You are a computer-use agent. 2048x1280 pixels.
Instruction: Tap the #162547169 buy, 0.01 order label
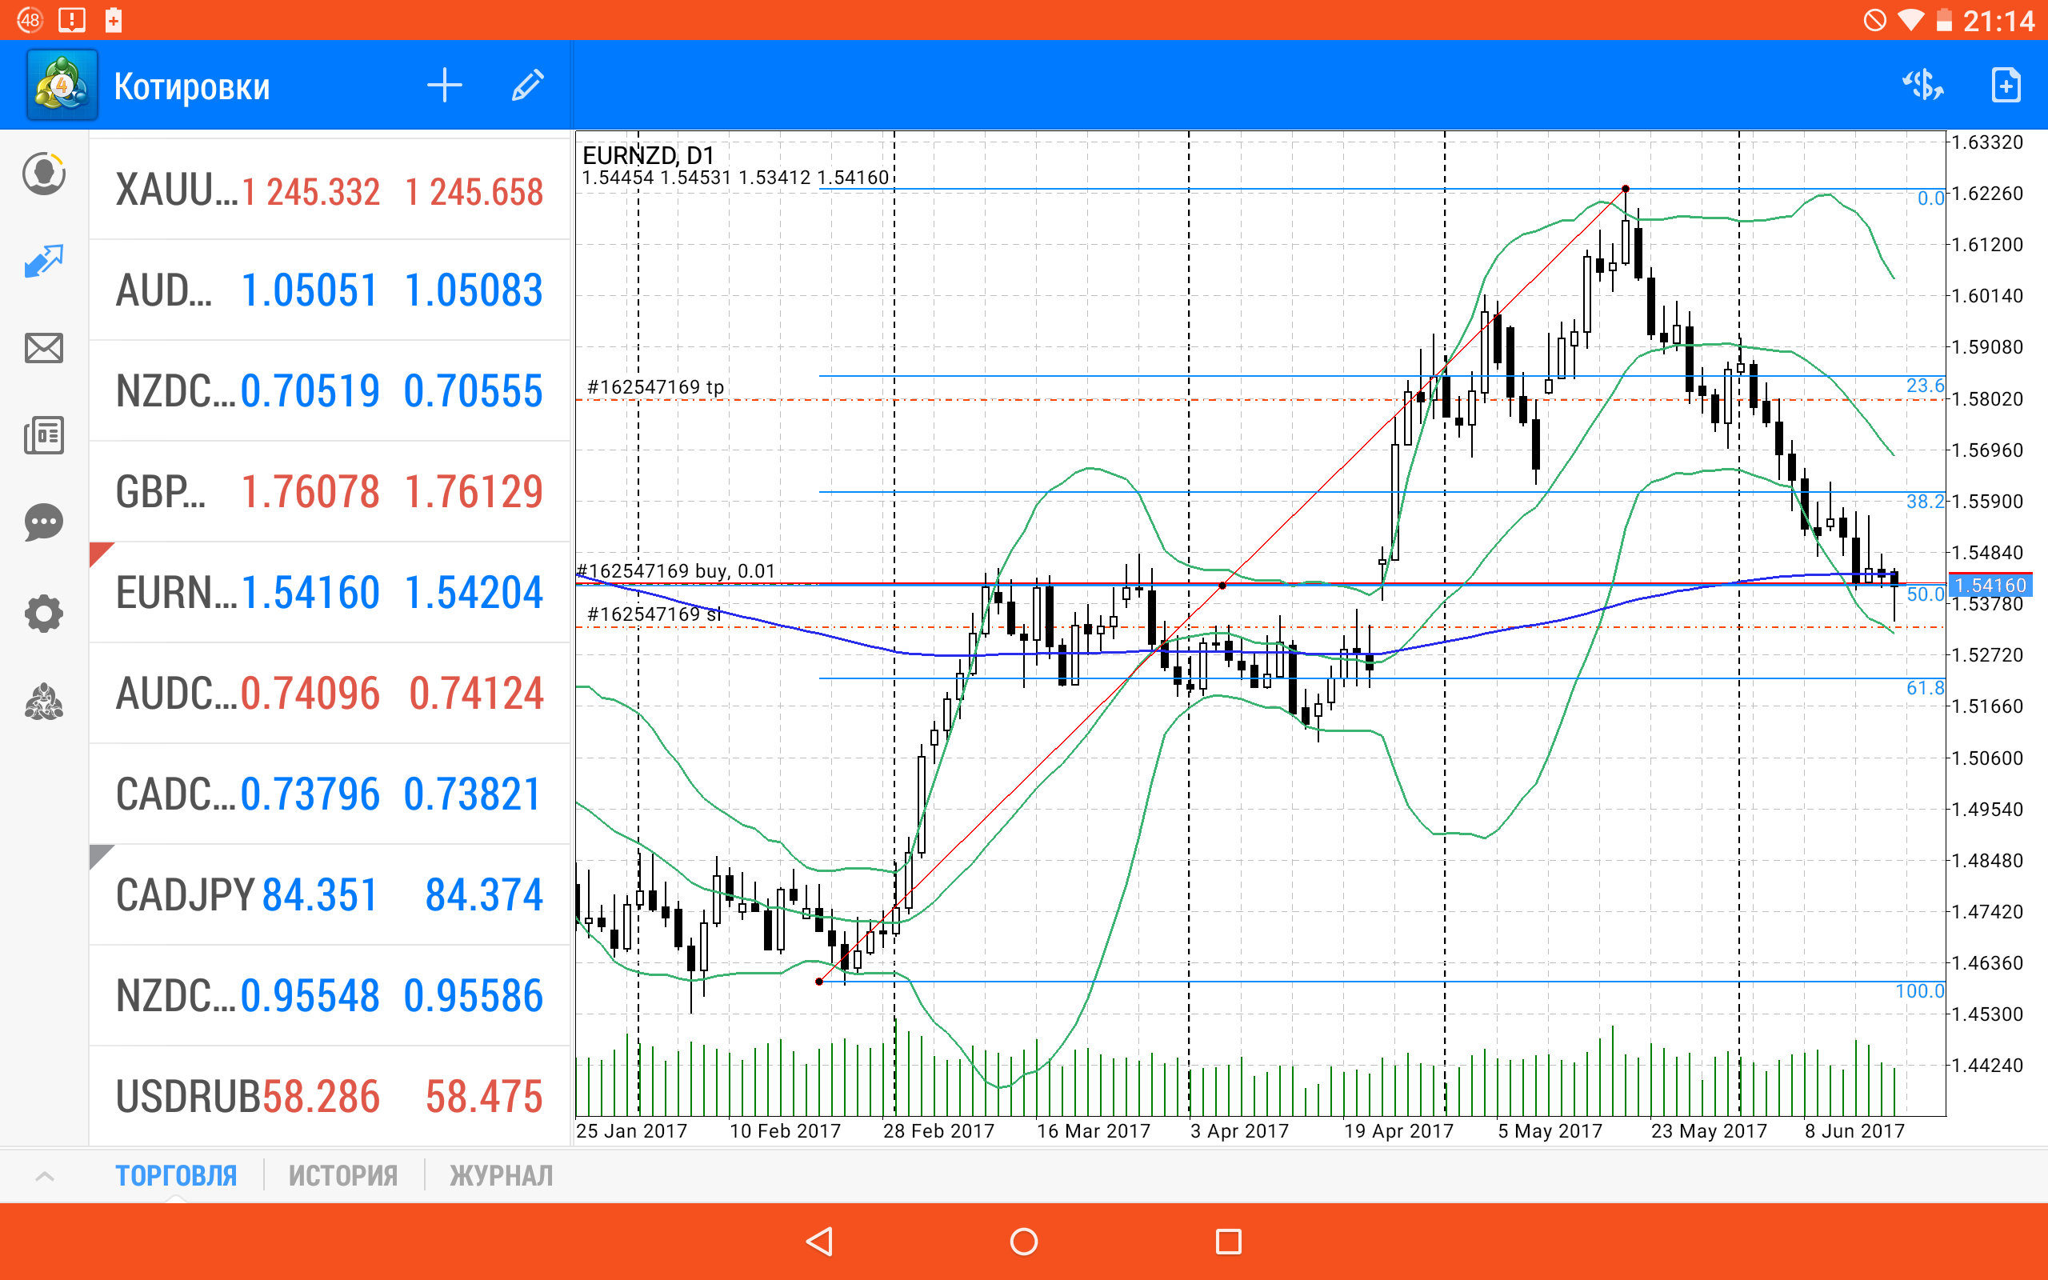pos(676,570)
